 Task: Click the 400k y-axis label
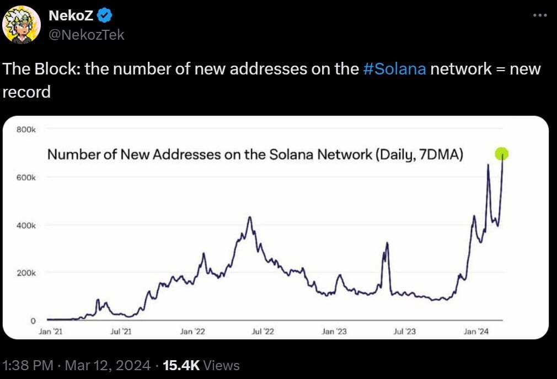coord(26,226)
